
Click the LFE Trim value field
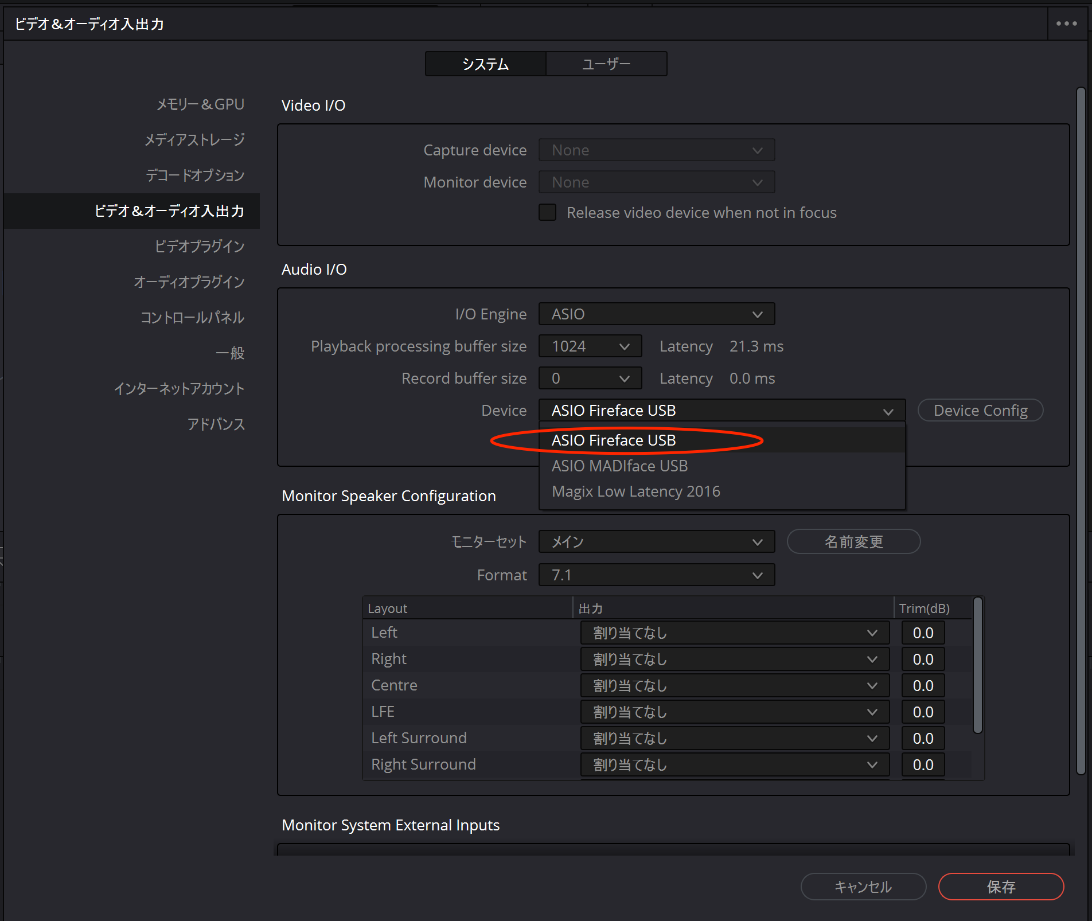923,712
